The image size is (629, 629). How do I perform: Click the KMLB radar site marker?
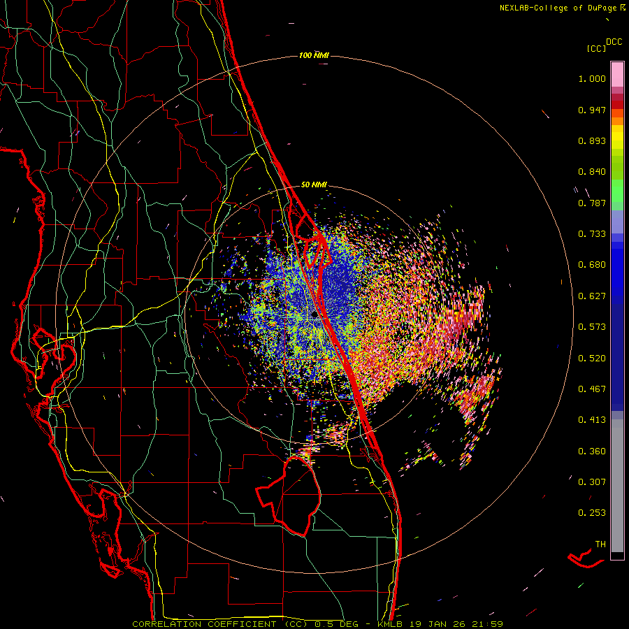point(315,315)
